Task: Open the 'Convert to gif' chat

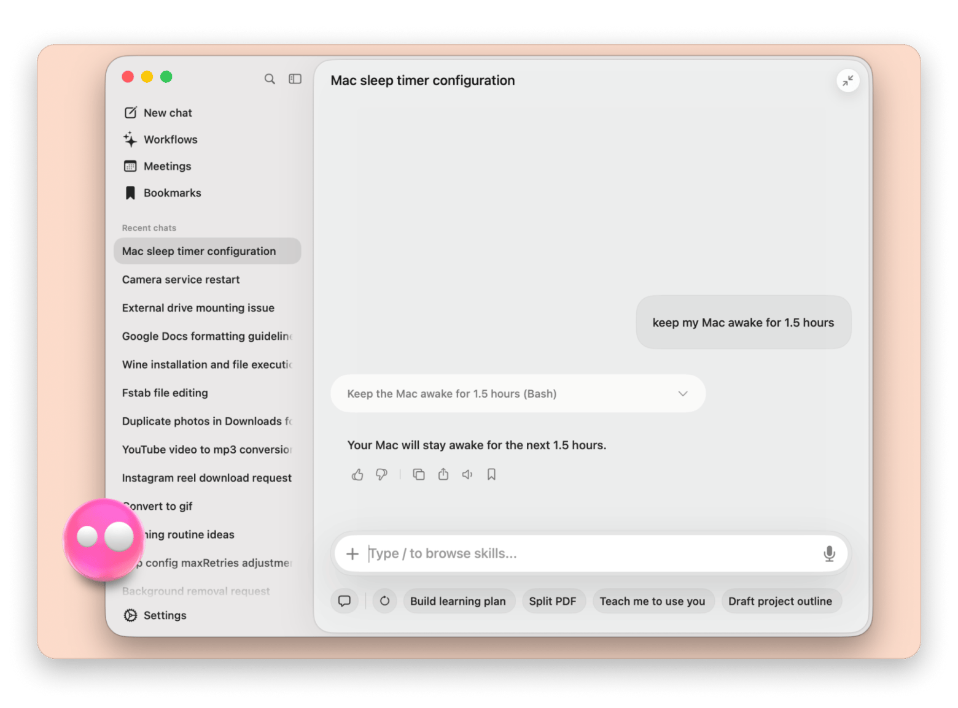Action: click(208, 506)
